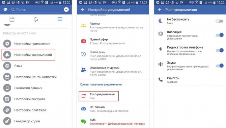Switch to the news feed tab icon
Screen dimensions: 226x128
tap(12, 19)
